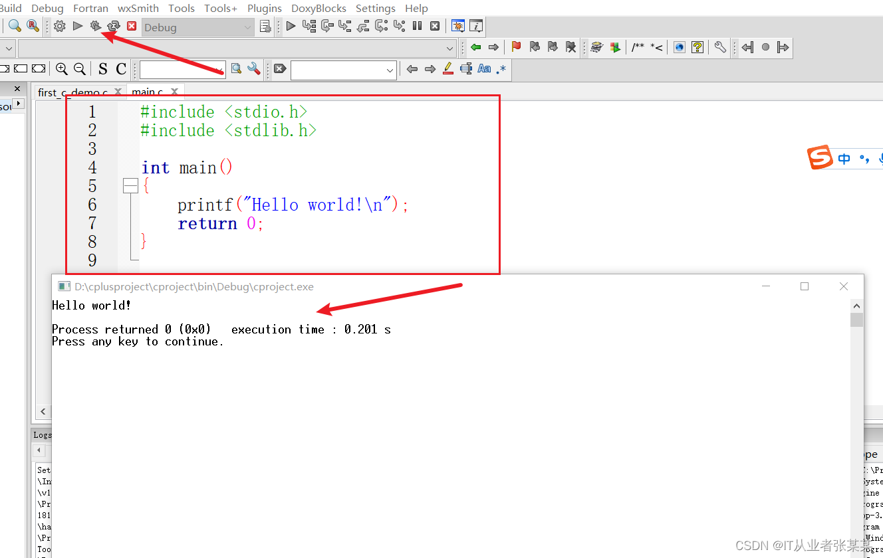Click the C toolbar button

121,69
